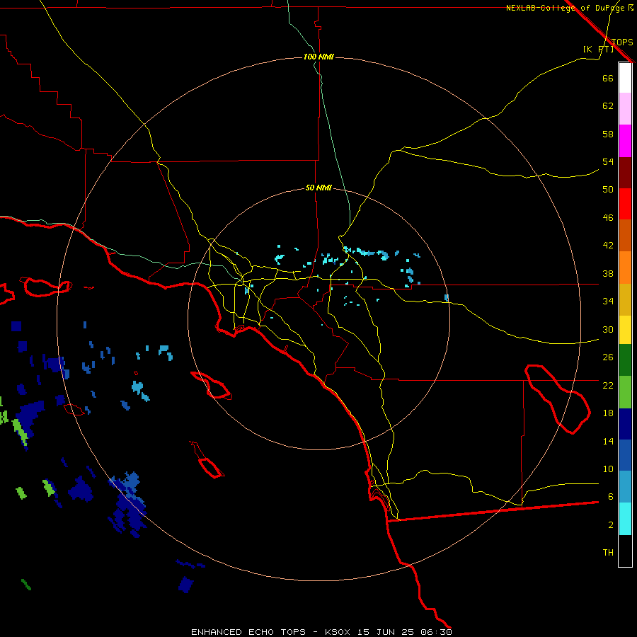Click the "58" legend value

(608, 134)
